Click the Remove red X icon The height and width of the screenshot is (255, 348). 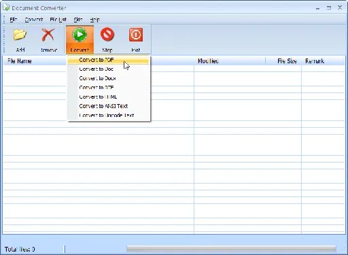pos(48,35)
